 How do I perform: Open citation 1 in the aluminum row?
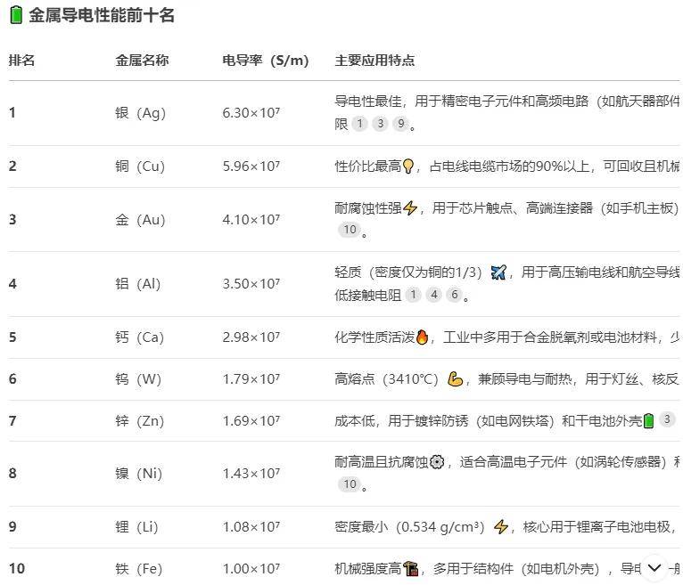(x=414, y=295)
